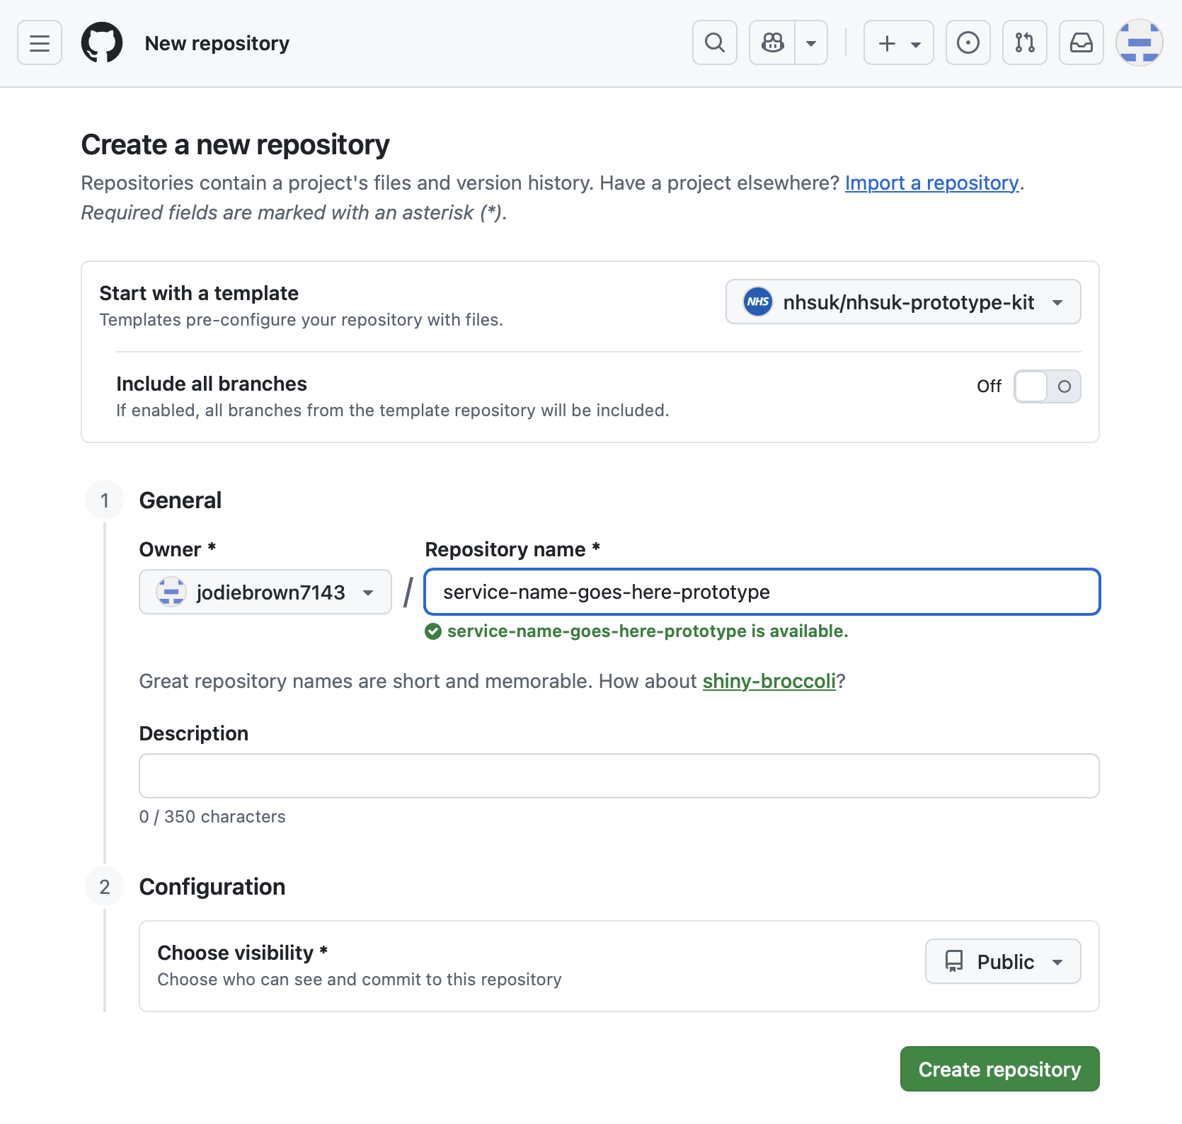Image resolution: width=1182 pixels, height=1124 pixels.
Task: Click the Import a repository link
Action: tap(931, 183)
